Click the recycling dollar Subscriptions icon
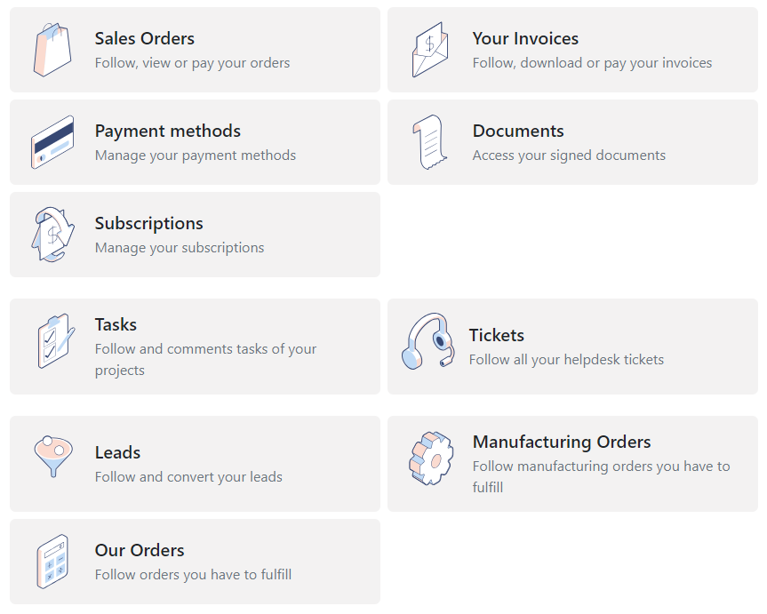Viewport: 767px width, 614px height. [x=52, y=235]
